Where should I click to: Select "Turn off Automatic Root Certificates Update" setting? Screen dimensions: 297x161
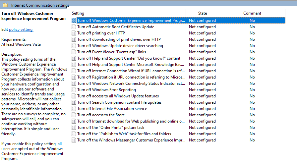[x=116, y=27]
